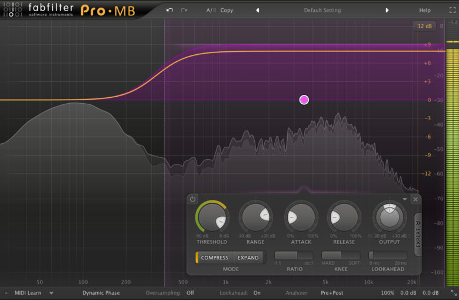Enter full screen mode icon

(454, 10)
